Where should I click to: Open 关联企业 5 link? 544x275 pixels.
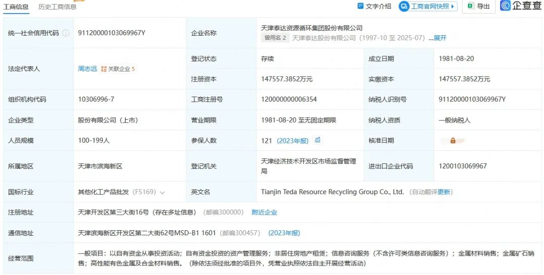coord(118,69)
